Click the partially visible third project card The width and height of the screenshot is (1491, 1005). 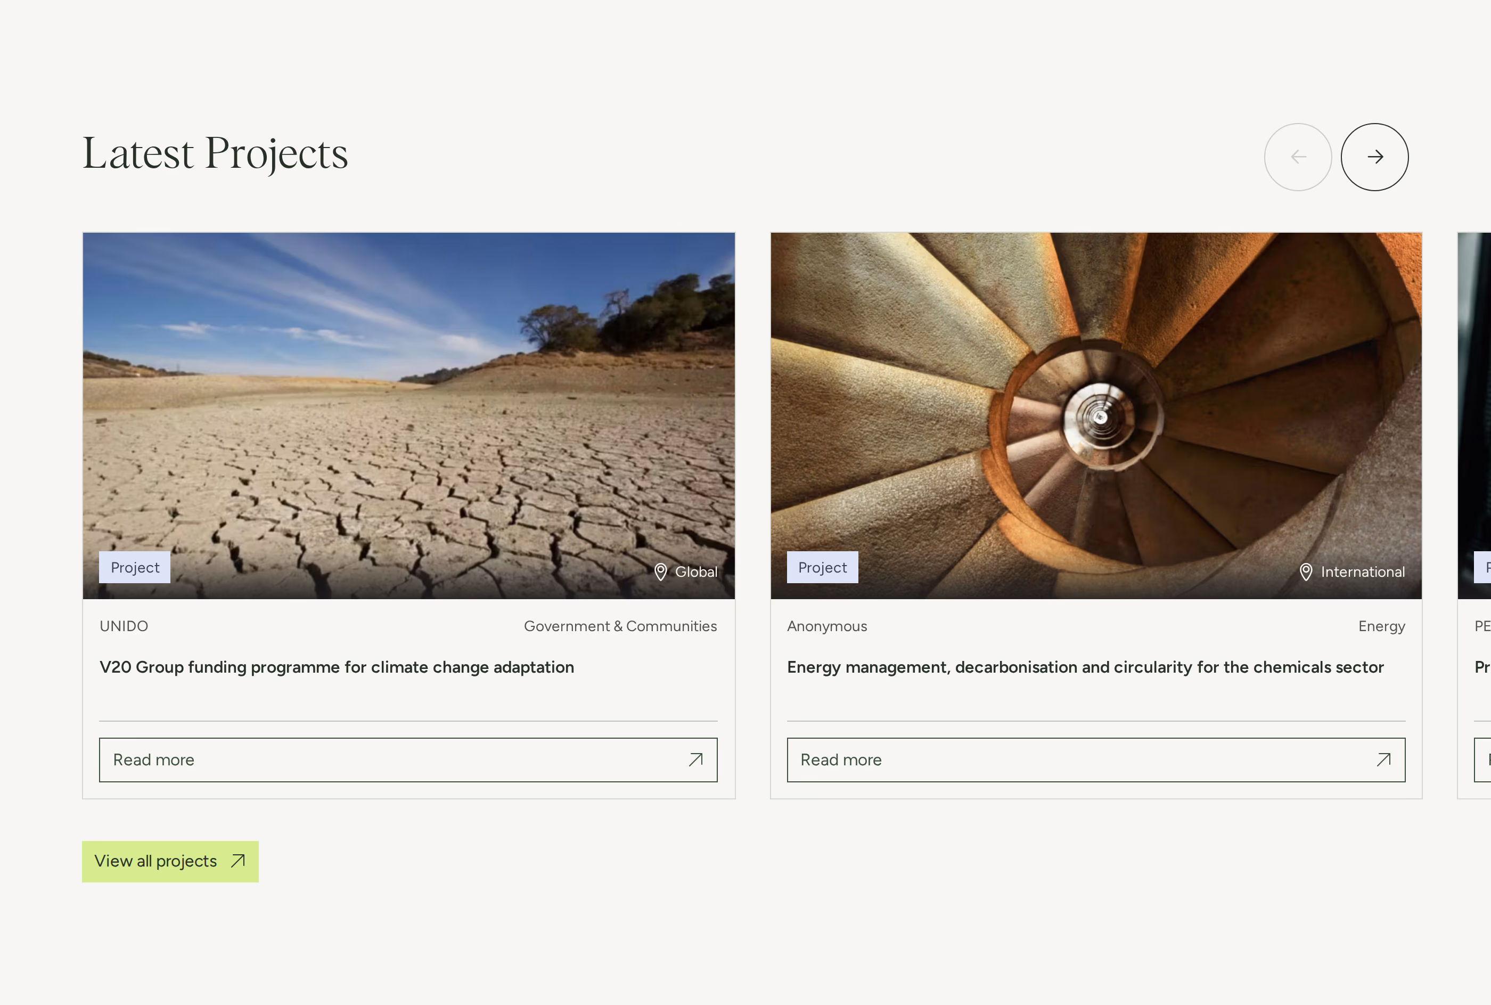coord(1474,516)
